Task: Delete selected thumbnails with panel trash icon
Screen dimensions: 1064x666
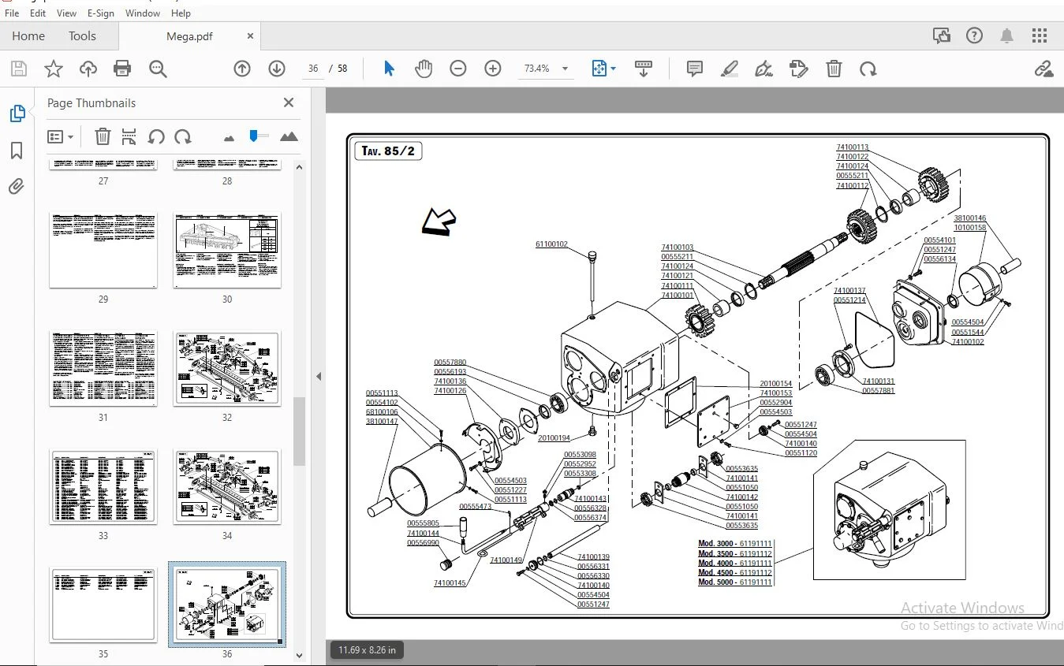Action: 103,136
